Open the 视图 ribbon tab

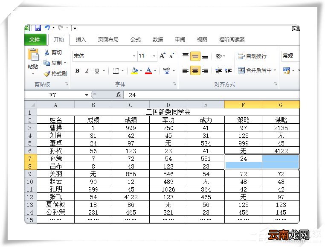[x=202, y=39]
